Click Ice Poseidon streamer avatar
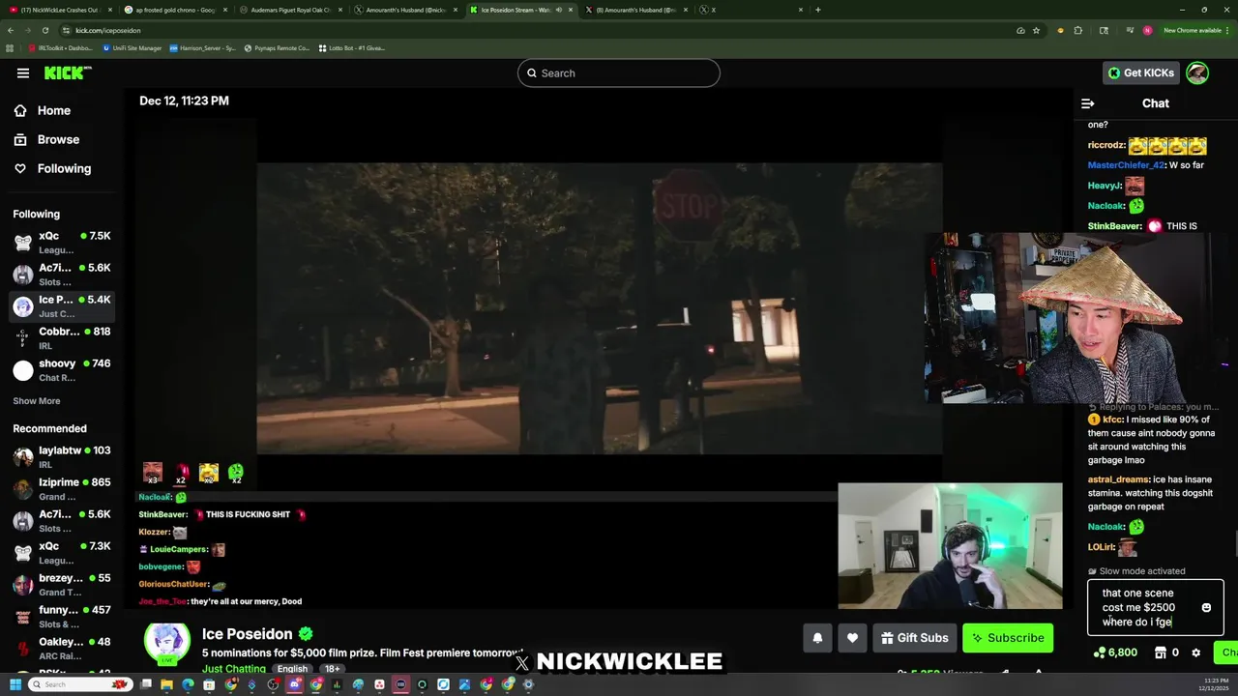 click(166, 644)
